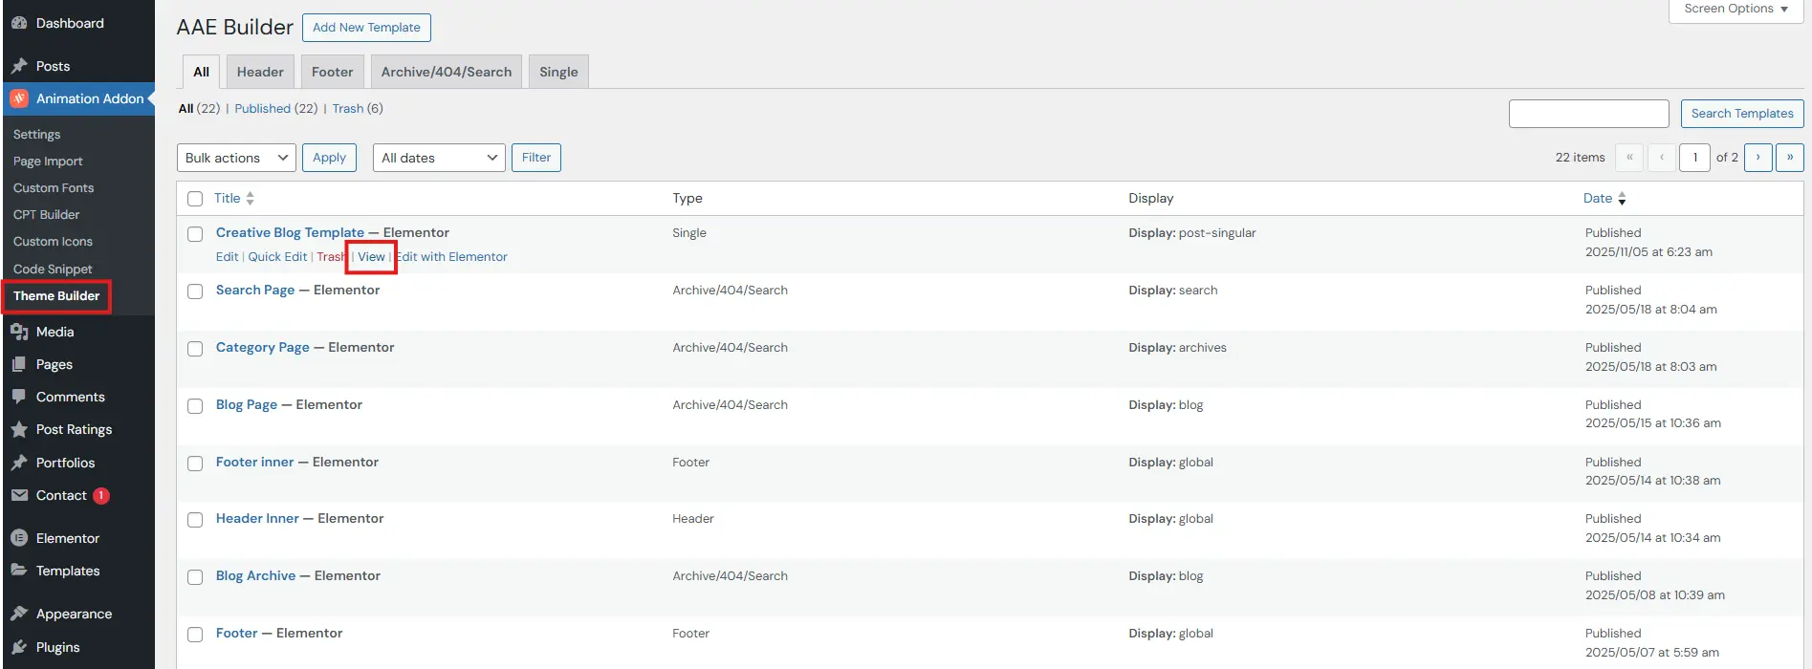Toggle the select-all checkbox in header
The image size is (1812, 669).
195,199
